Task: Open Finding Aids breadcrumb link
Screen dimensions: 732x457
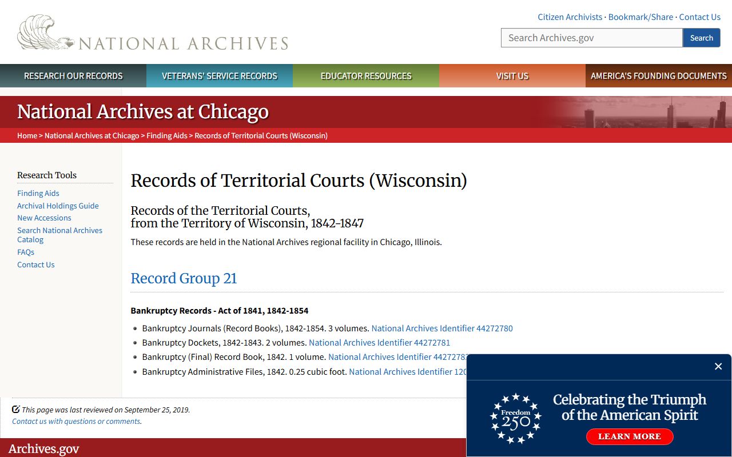Action: pos(167,135)
